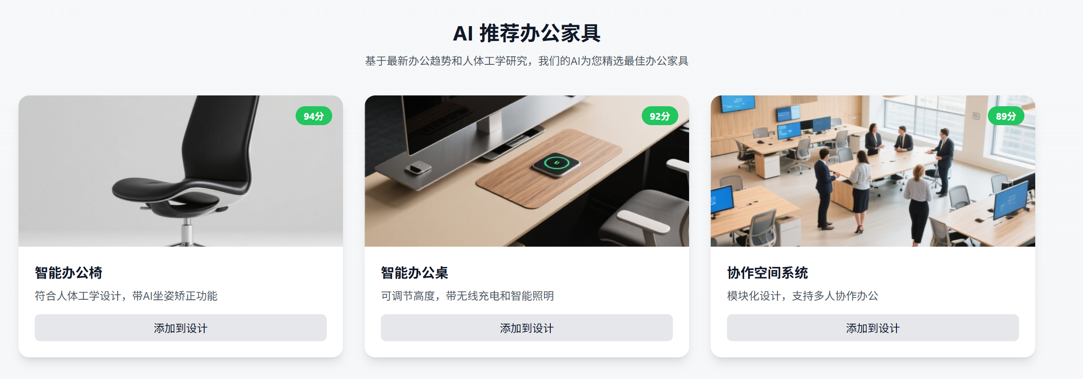
Task: Click the green 94分 score badge
Action: 314,116
